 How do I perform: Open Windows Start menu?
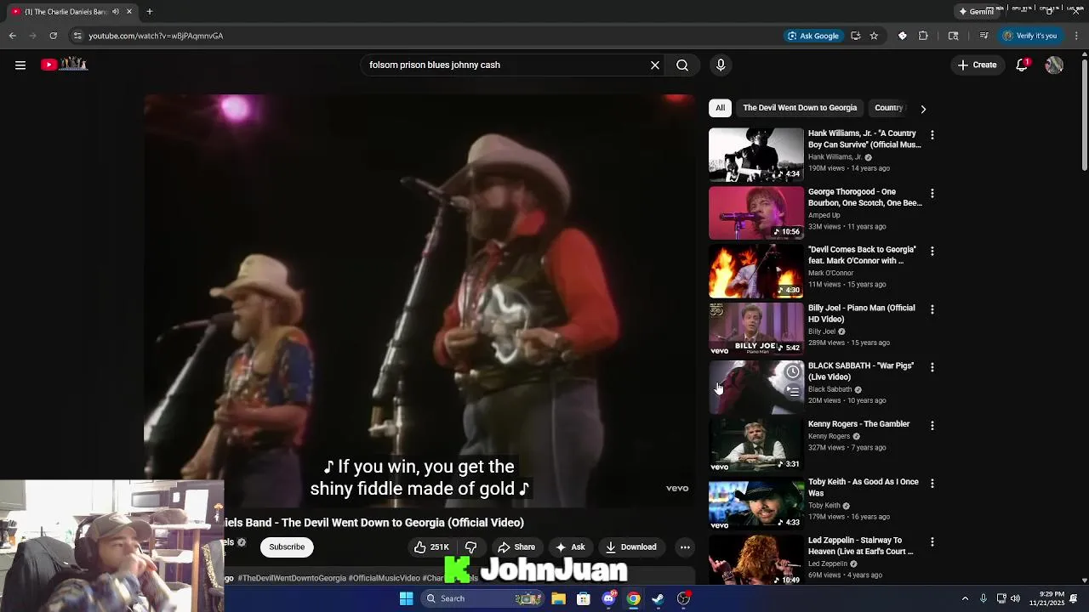407,598
